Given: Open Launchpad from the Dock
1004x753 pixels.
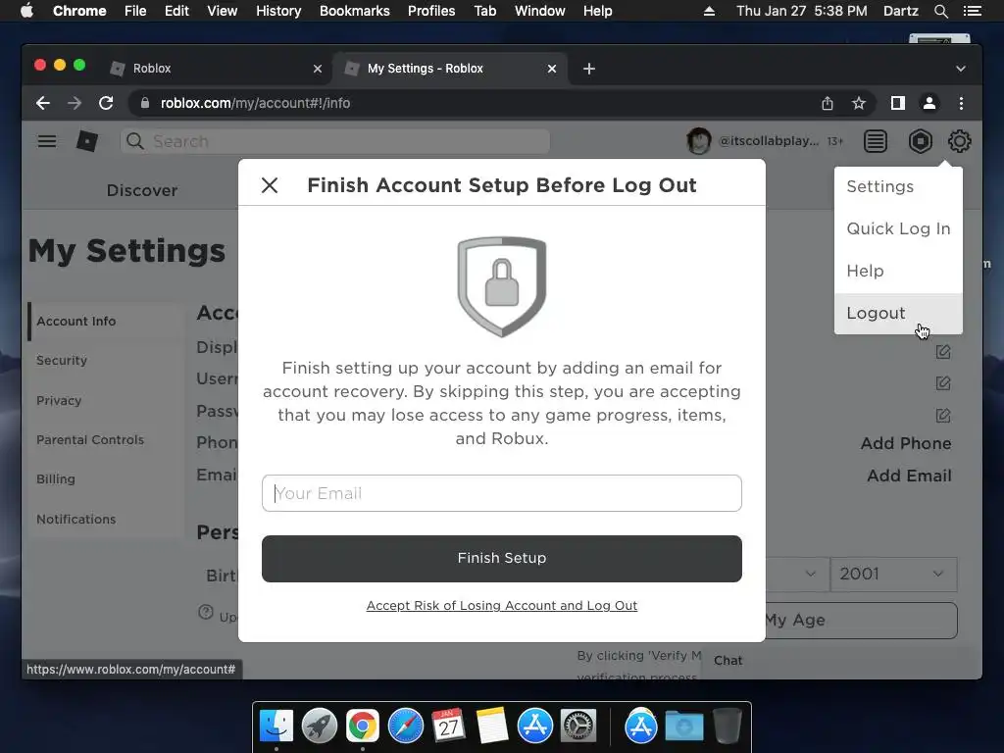Looking at the screenshot, I should [x=319, y=727].
